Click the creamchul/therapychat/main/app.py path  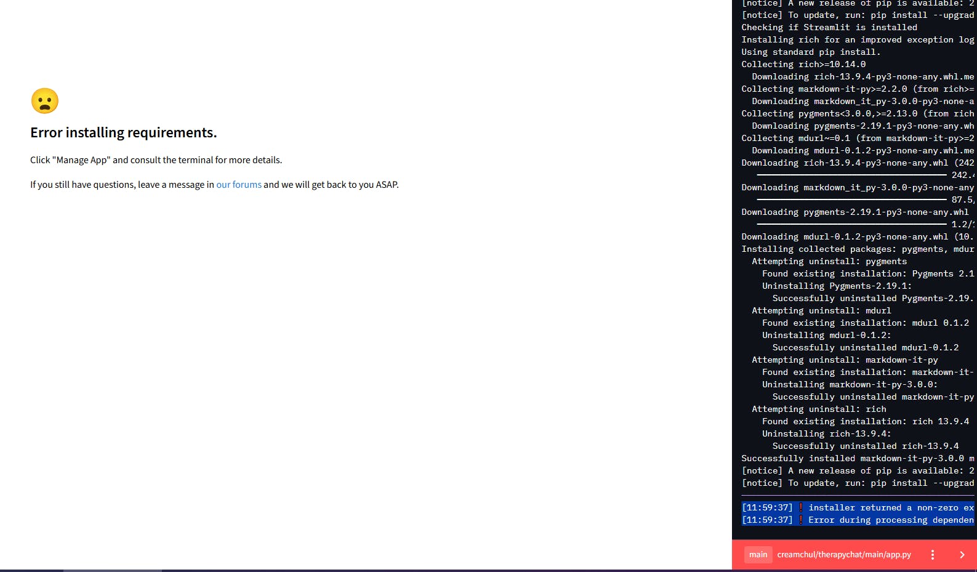[844, 555]
